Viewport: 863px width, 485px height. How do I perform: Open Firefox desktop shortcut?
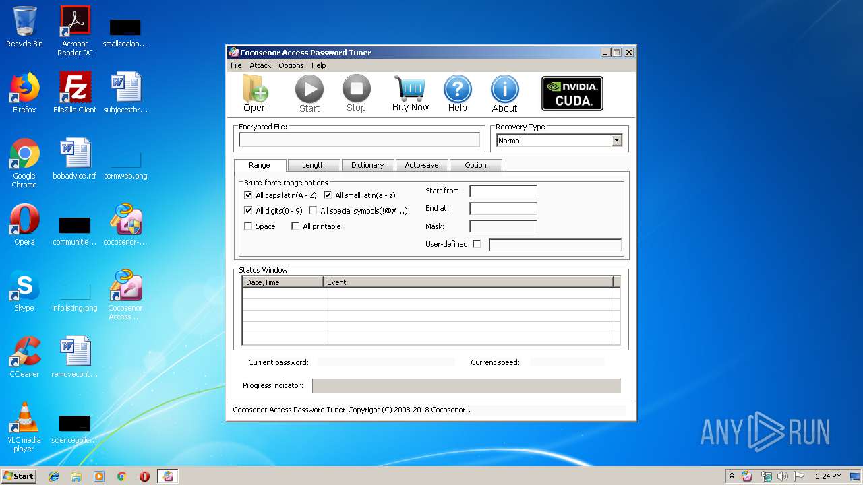(x=24, y=93)
